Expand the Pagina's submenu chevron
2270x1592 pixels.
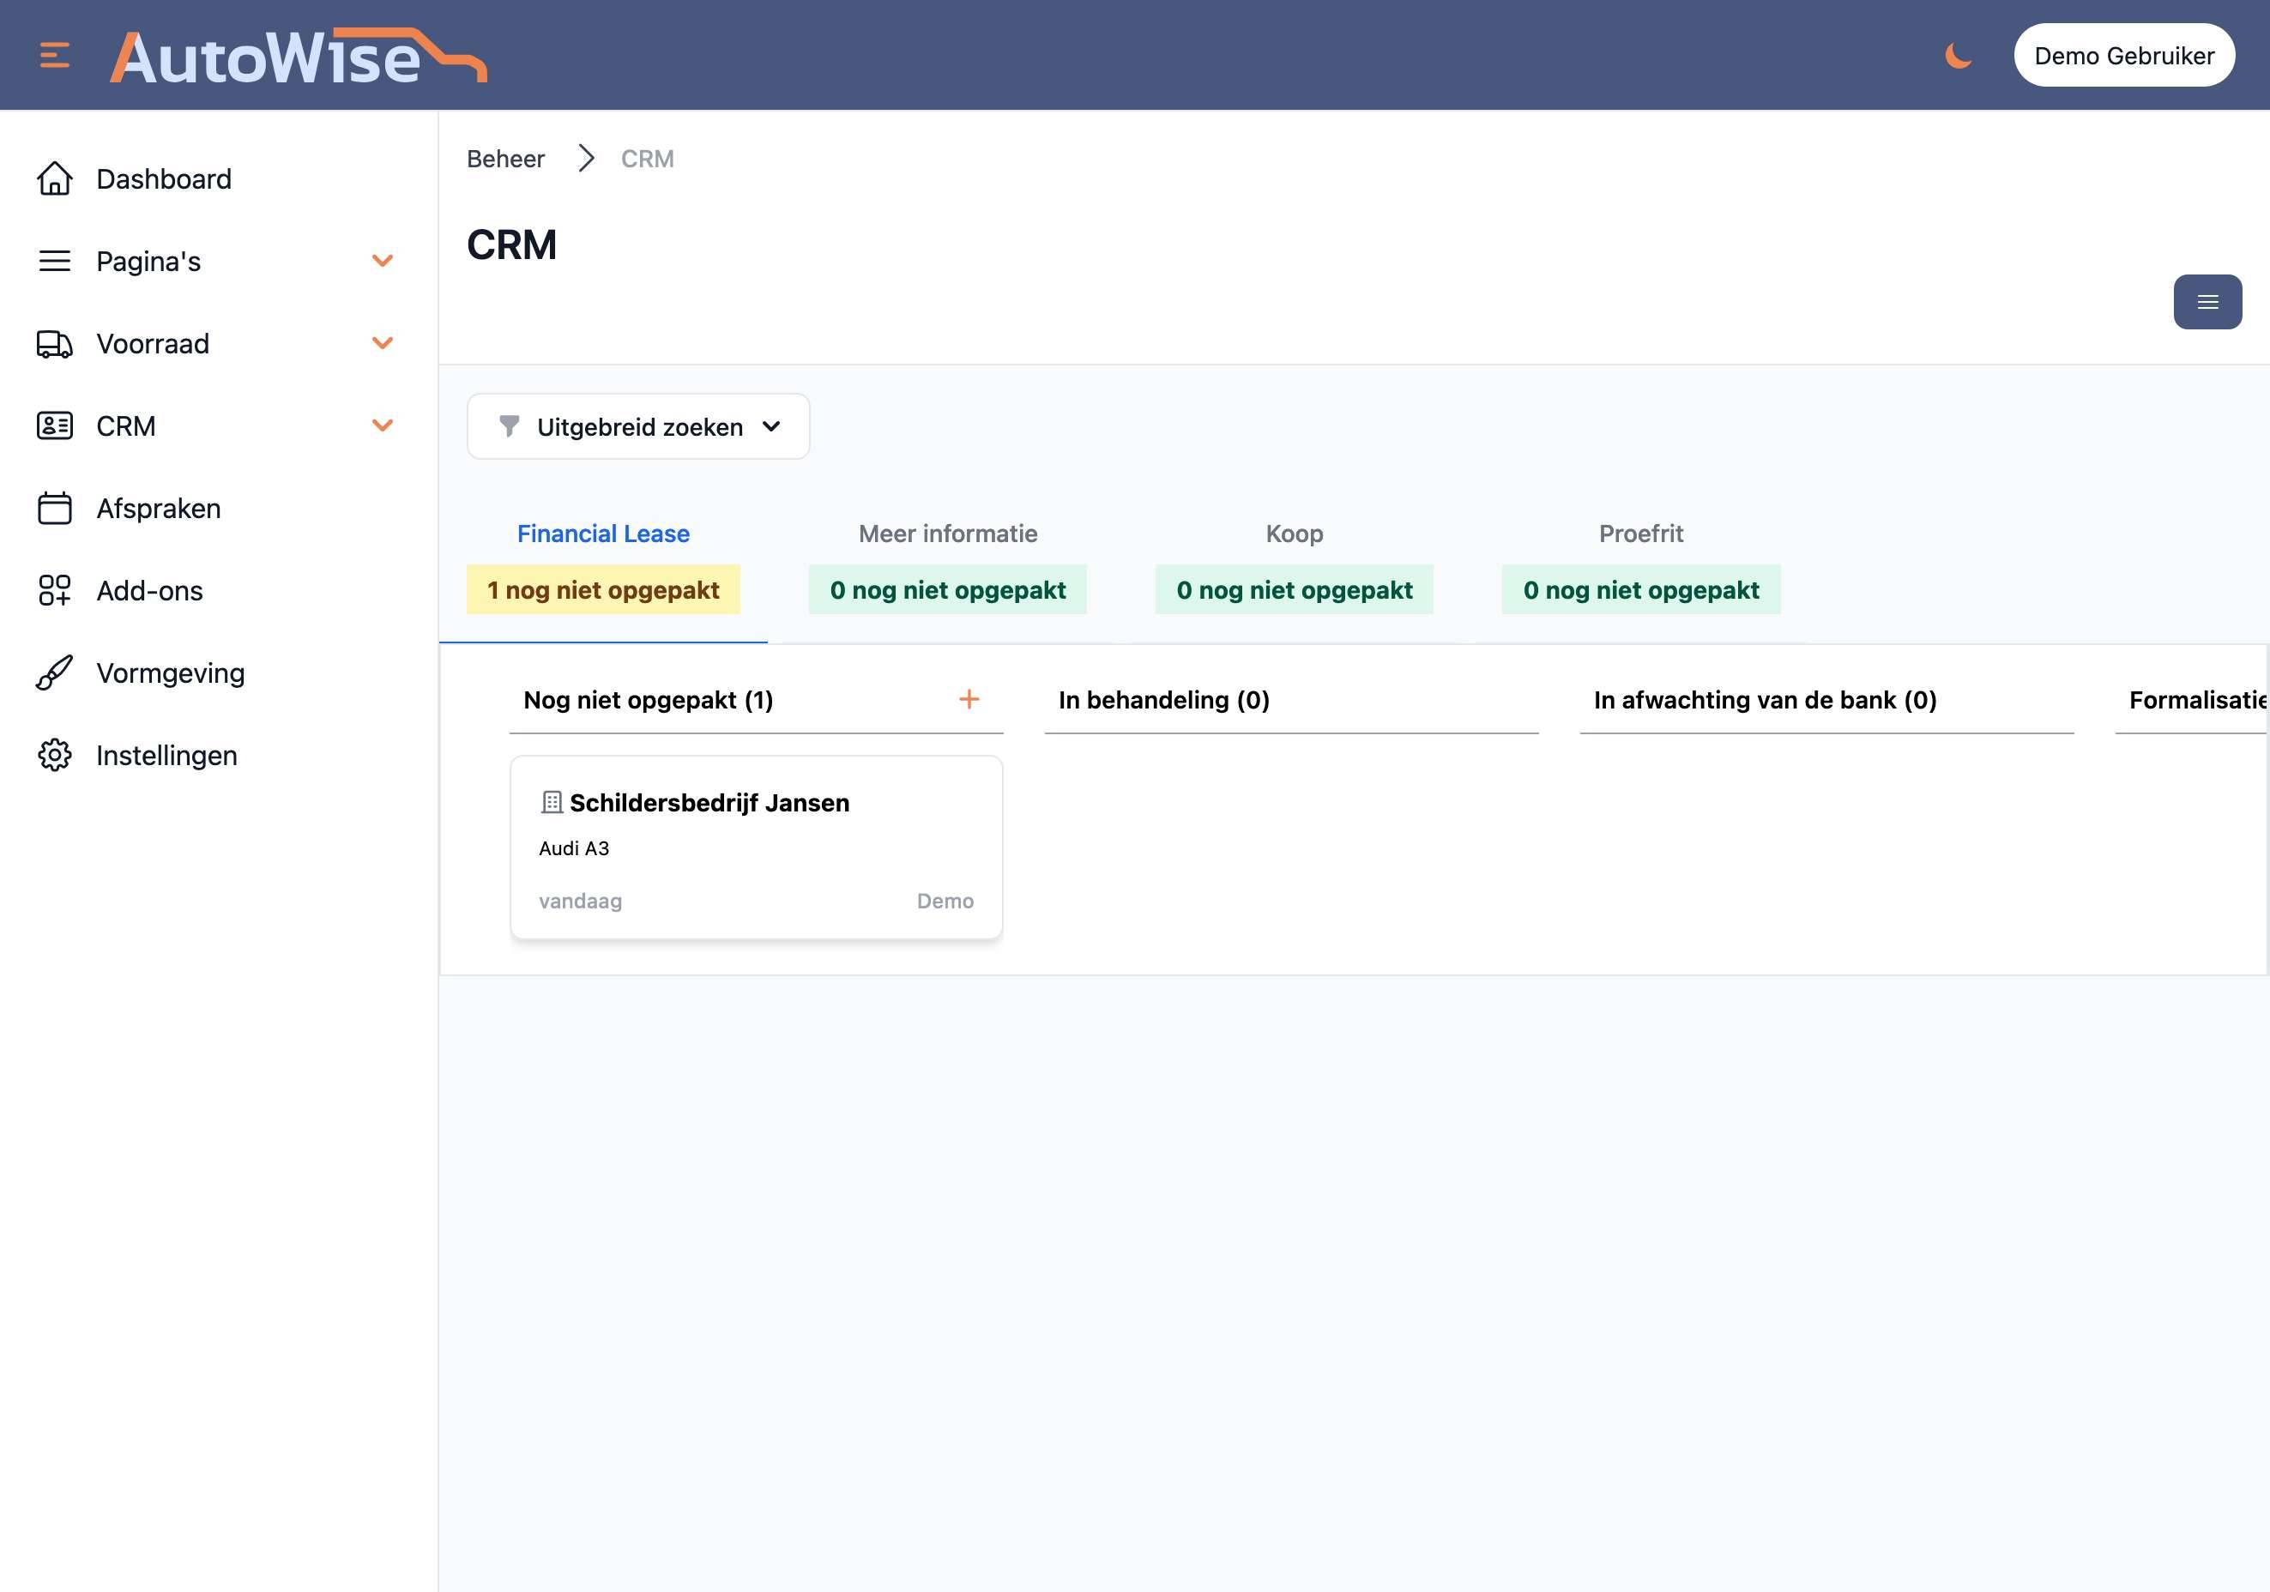(383, 261)
